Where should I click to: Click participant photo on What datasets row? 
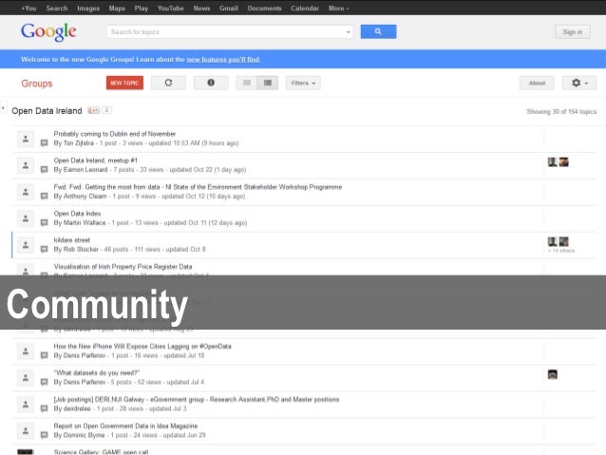553,374
